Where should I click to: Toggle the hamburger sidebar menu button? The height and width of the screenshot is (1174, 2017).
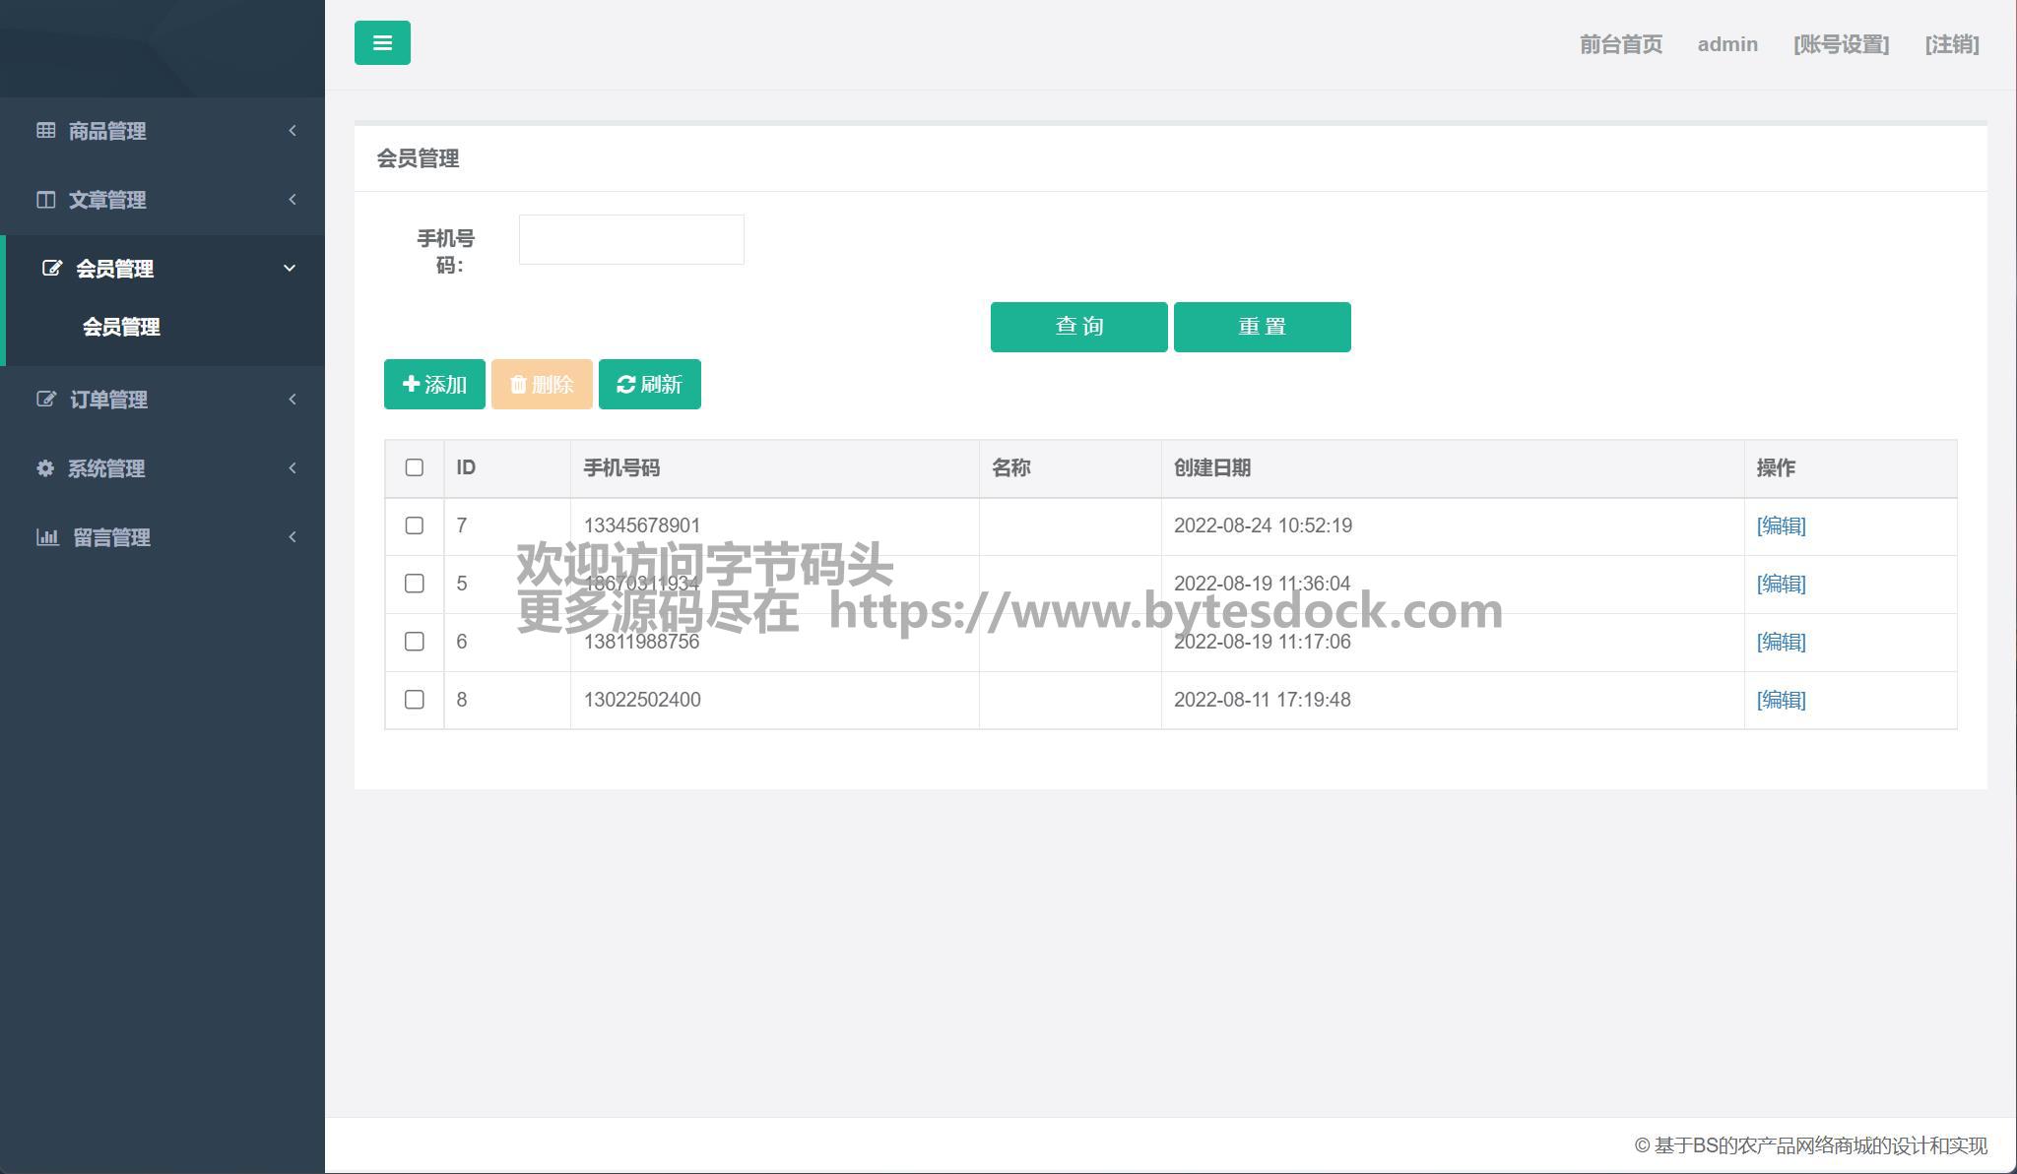coord(382,43)
